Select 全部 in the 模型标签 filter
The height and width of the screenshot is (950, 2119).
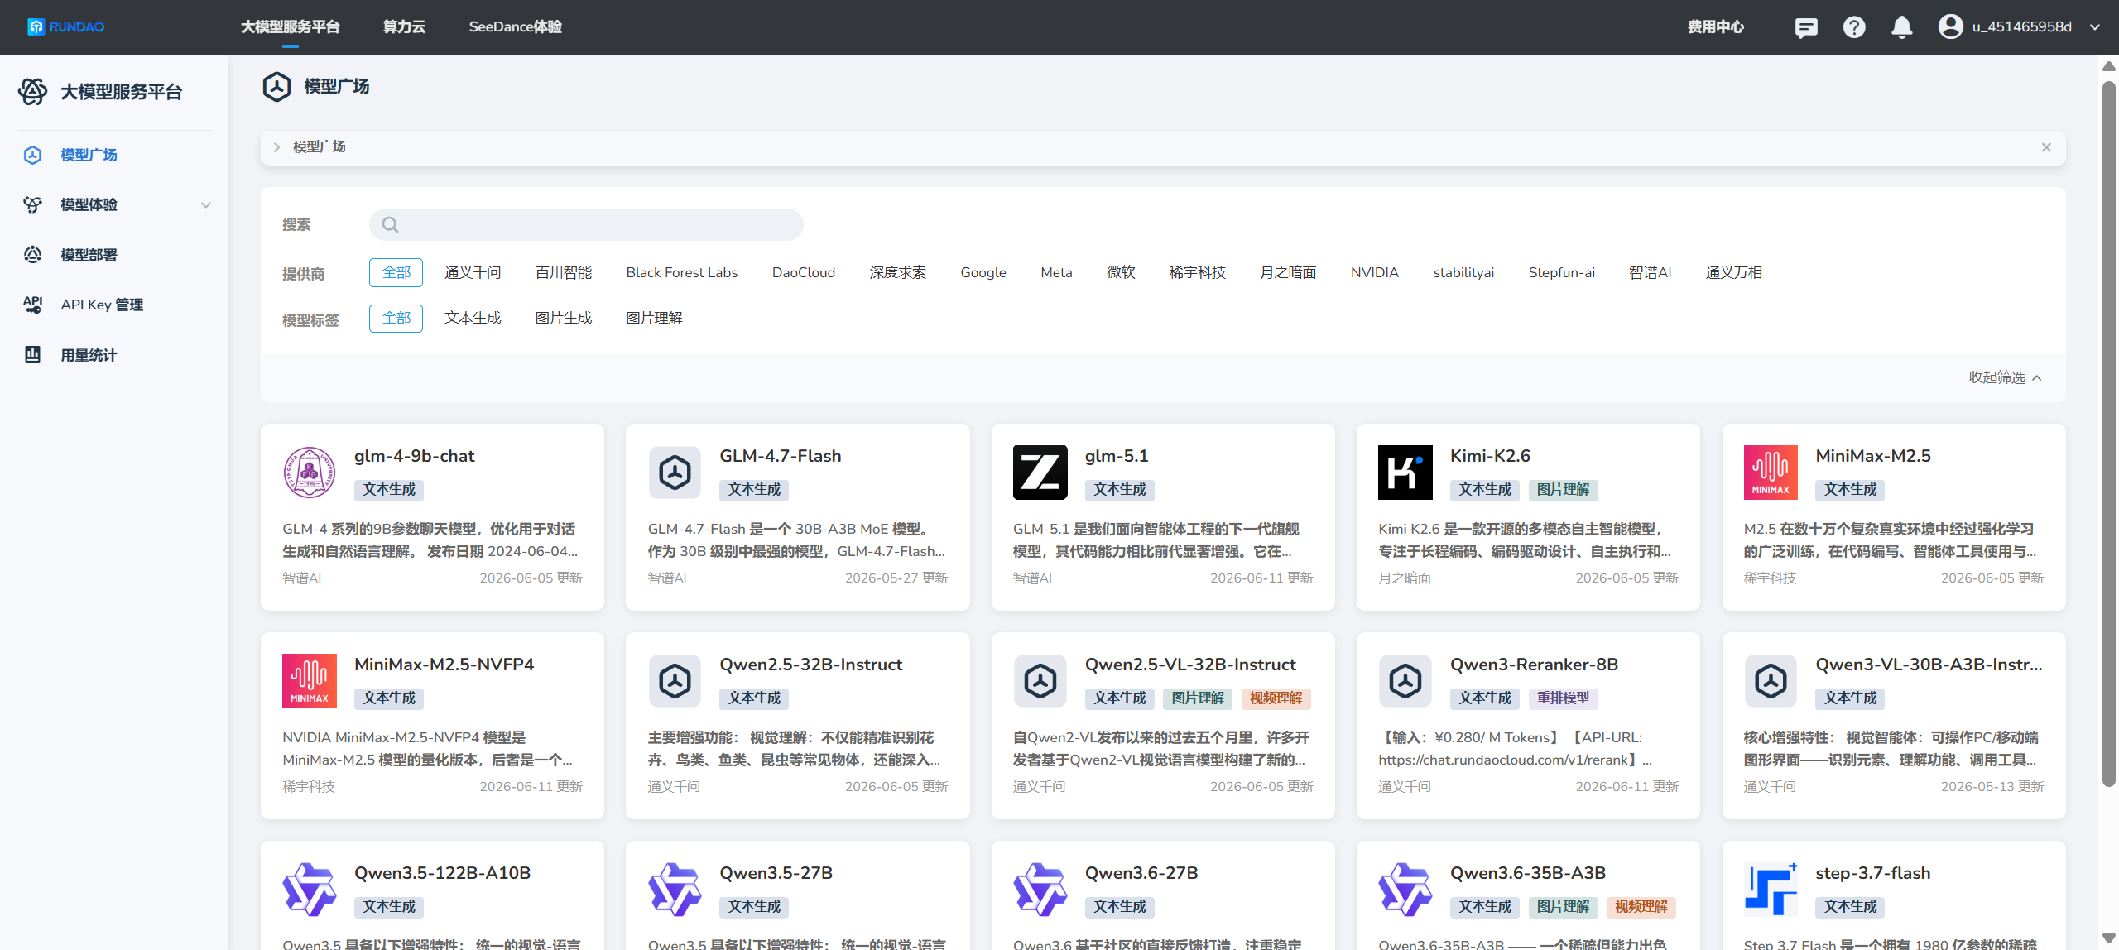[x=396, y=318]
